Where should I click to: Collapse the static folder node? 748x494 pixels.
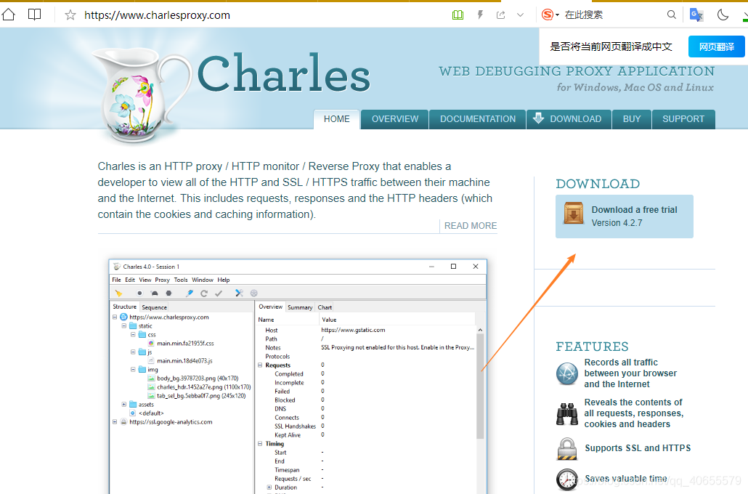pyautogui.click(x=124, y=326)
